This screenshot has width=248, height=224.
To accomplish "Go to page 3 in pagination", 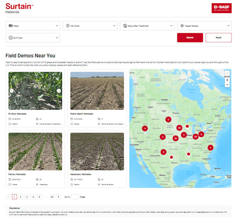I will coord(27,197).
